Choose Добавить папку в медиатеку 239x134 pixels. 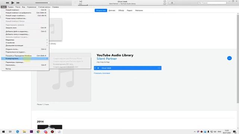click(25, 34)
